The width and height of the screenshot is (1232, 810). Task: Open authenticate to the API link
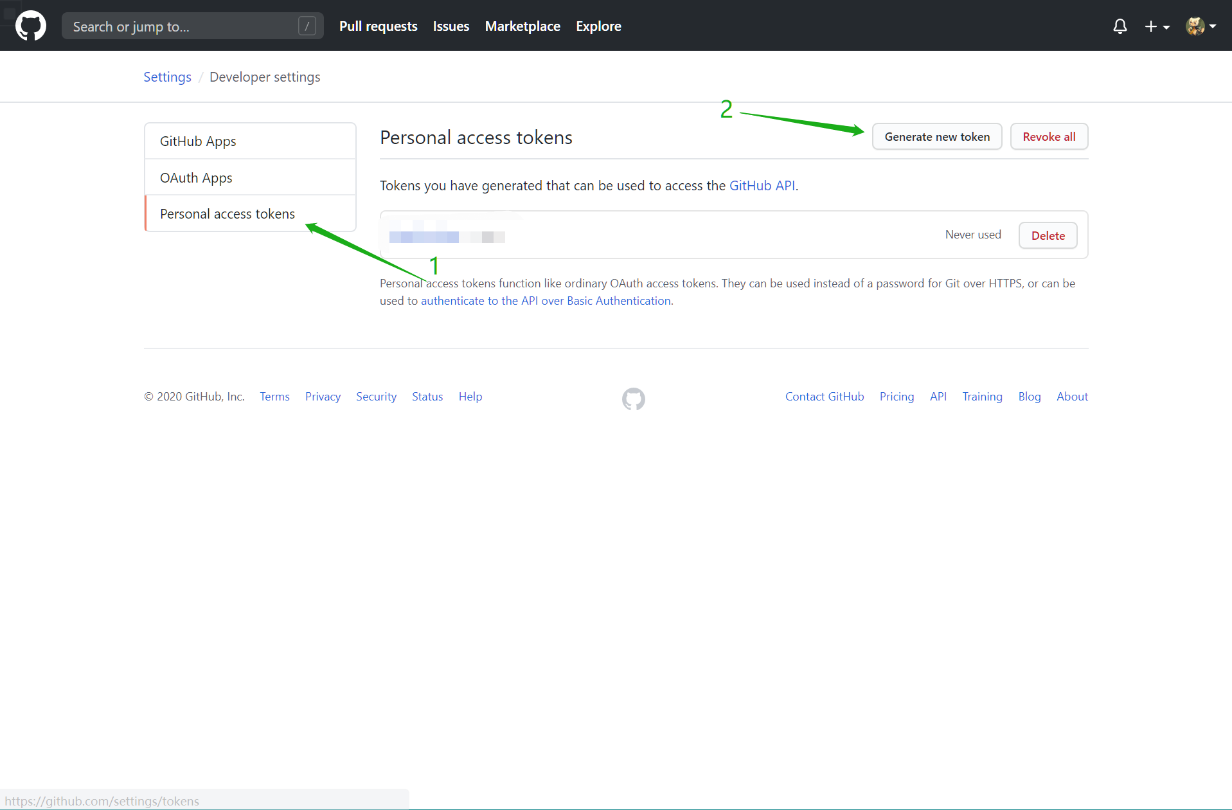pos(546,301)
